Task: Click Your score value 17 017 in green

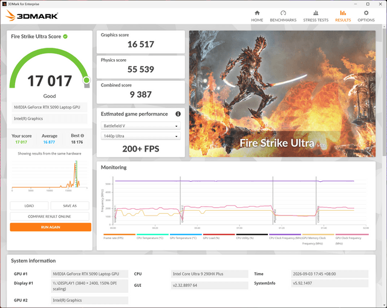Action: (x=21, y=142)
